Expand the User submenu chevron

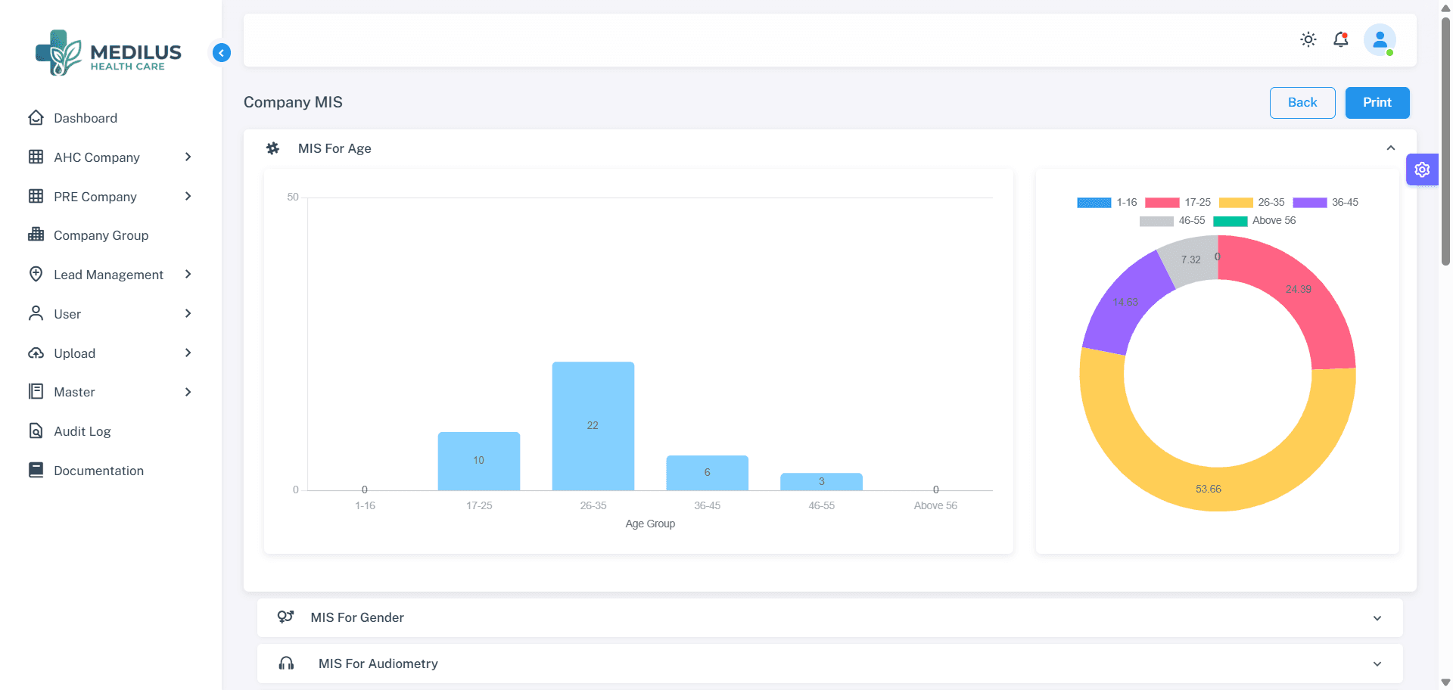click(188, 313)
